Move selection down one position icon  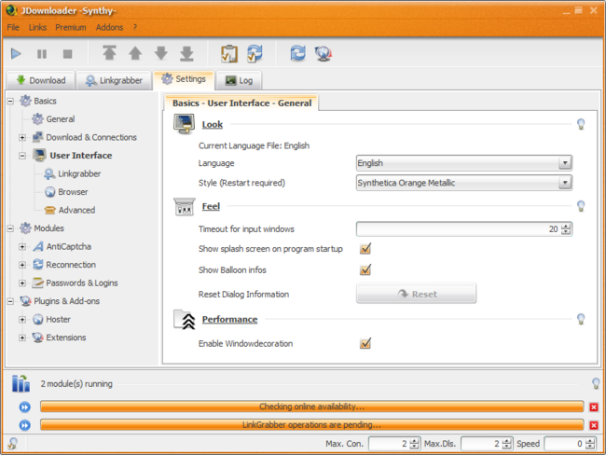pyautogui.click(x=160, y=53)
